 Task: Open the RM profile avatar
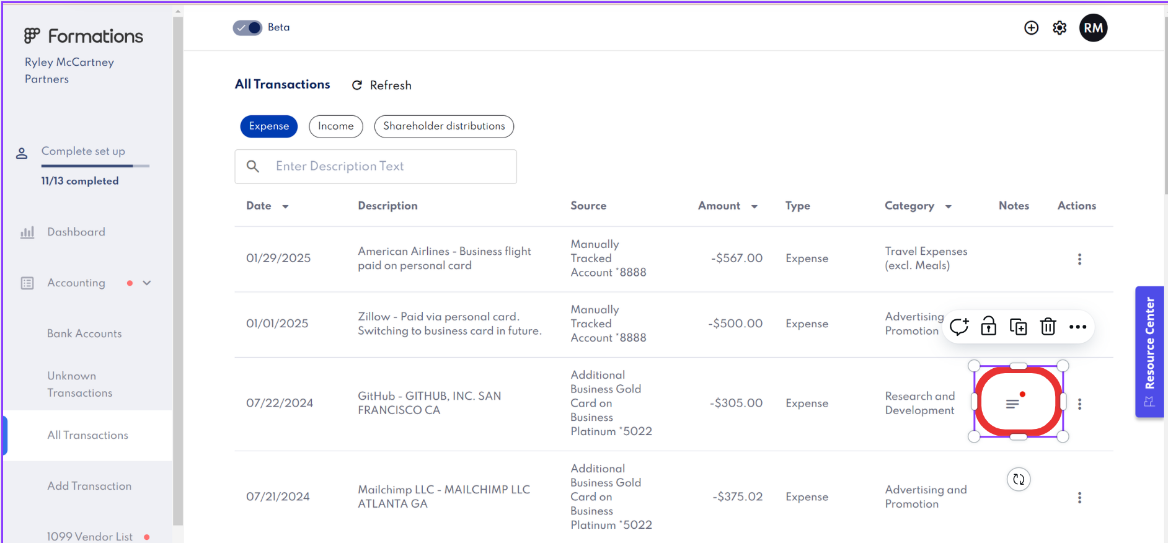(1094, 28)
